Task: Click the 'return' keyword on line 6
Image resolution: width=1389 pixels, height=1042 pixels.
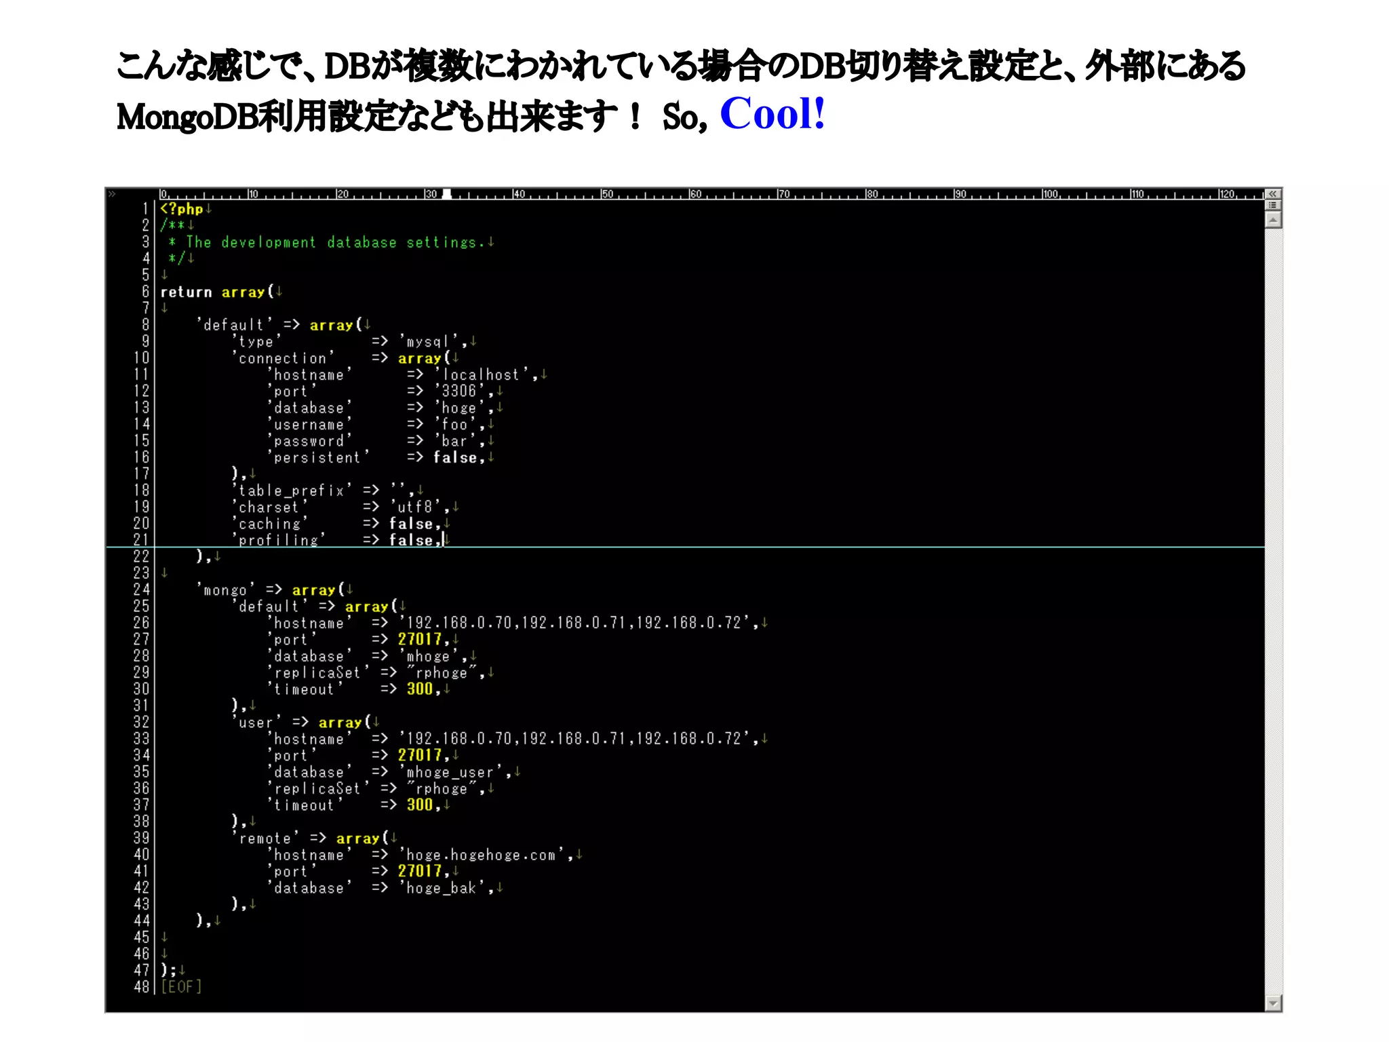Action: tap(186, 292)
